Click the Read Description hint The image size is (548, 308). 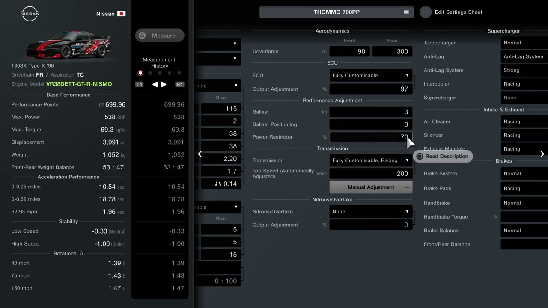click(443, 156)
